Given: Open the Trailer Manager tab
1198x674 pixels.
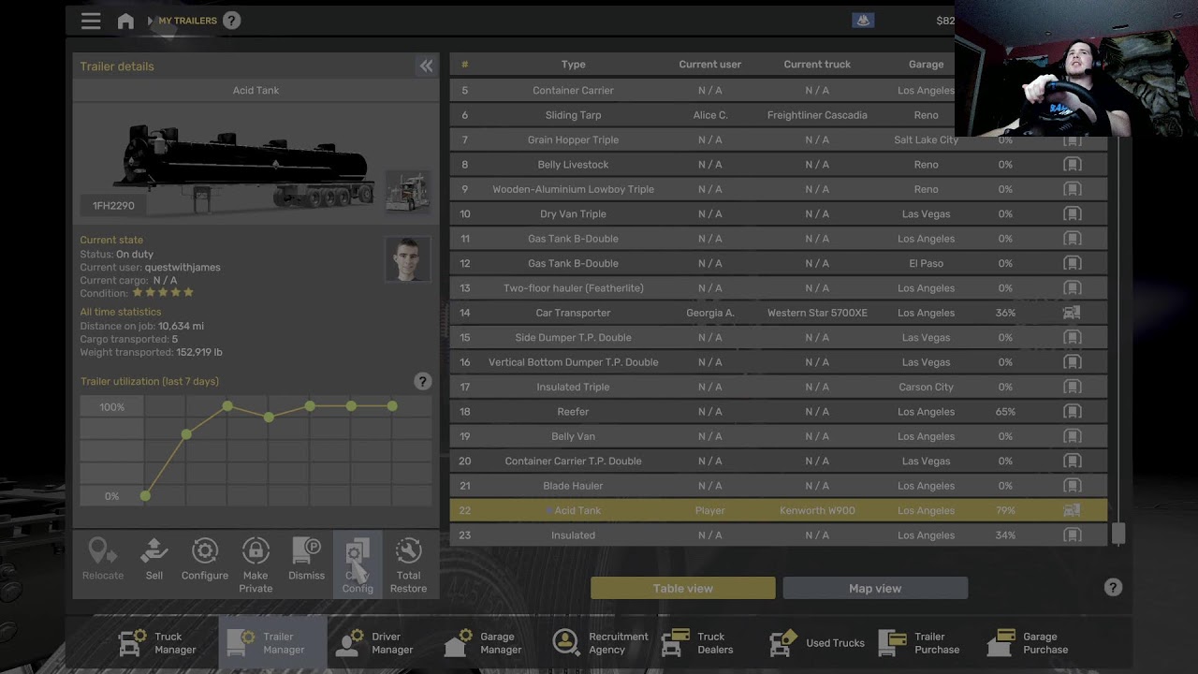Looking at the screenshot, I should pyautogui.click(x=272, y=643).
